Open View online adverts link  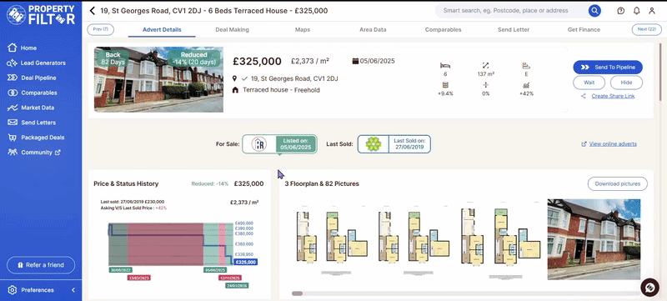click(x=613, y=144)
